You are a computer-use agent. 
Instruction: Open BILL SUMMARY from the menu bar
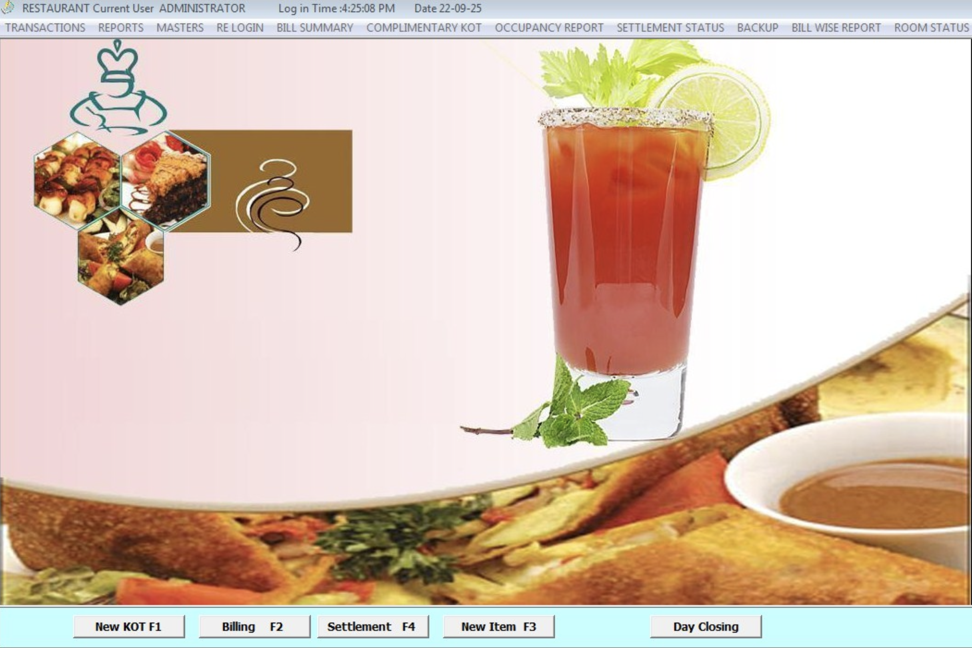click(314, 28)
